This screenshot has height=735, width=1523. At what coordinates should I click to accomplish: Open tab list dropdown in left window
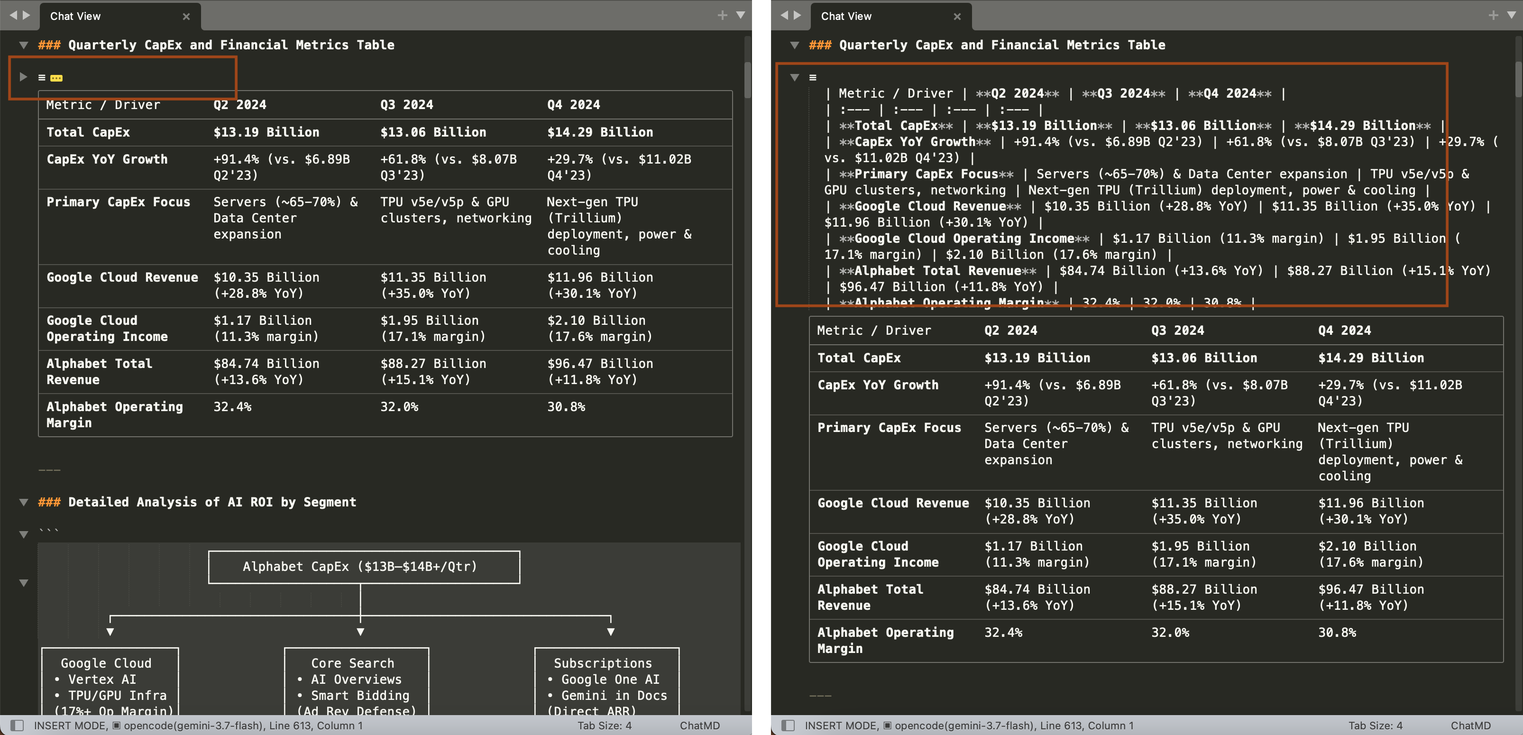(740, 15)
